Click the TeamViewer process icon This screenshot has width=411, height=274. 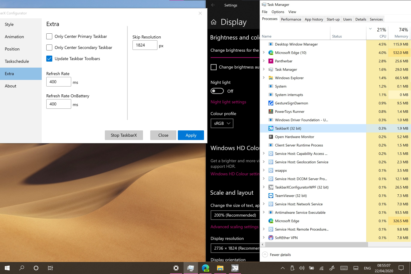click(x=270, y=196)
